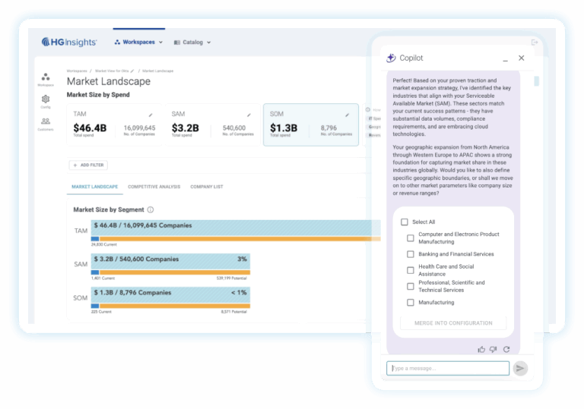Viewport: 584px width, 409px height.
Task: Click the ADD FILTER button
Action: click(x=88, y=165)
